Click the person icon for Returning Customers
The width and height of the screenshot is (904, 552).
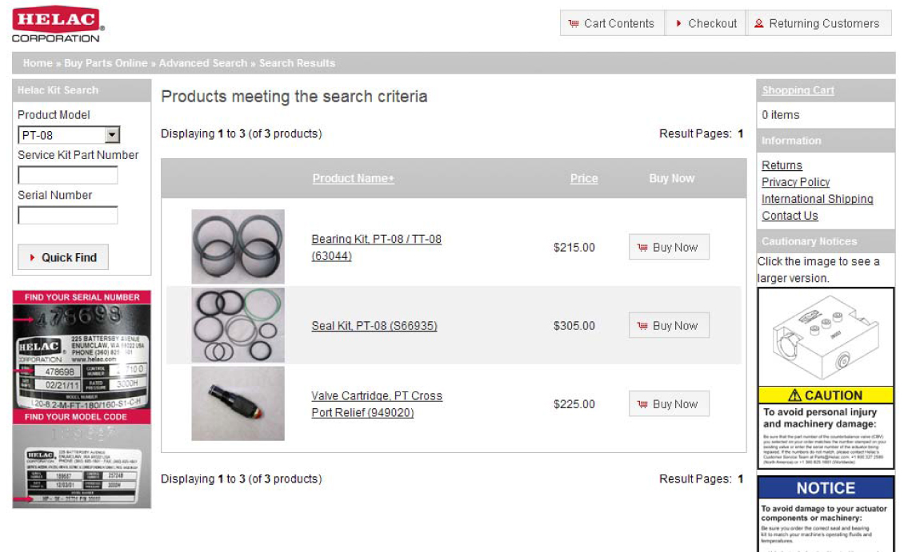pos(758,24)
